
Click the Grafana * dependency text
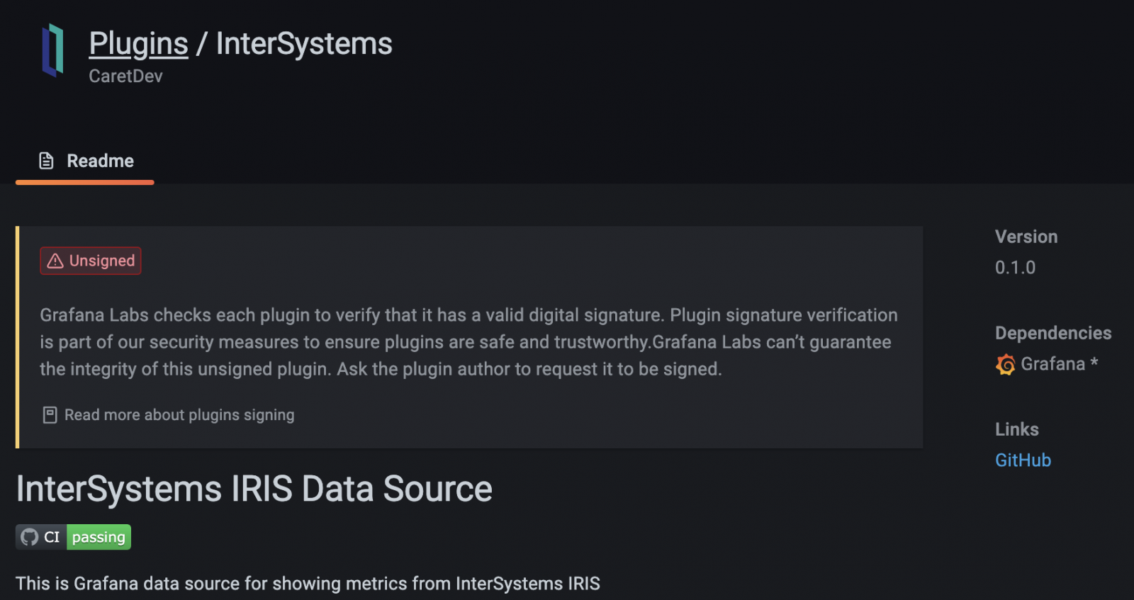pyautogui.click(x=1059, y=364)
